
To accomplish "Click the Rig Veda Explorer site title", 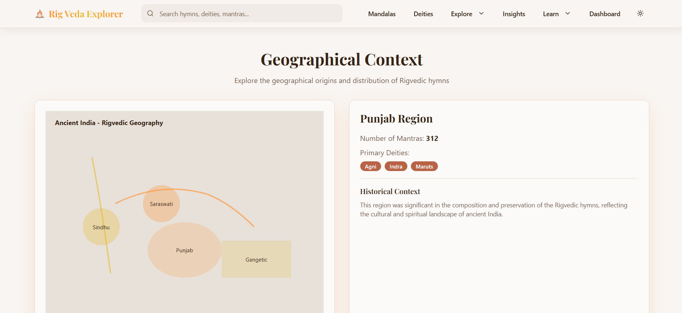I will coord(86,14).
